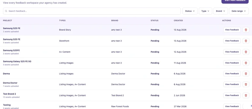Click 'View every feedback workspace' description text
This screenshot has width=252, height=109.
[35, 3]
